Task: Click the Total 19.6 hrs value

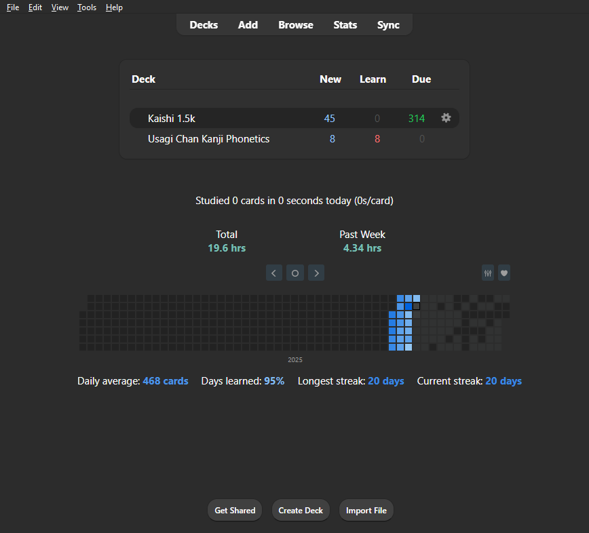Action: [227, 248]
